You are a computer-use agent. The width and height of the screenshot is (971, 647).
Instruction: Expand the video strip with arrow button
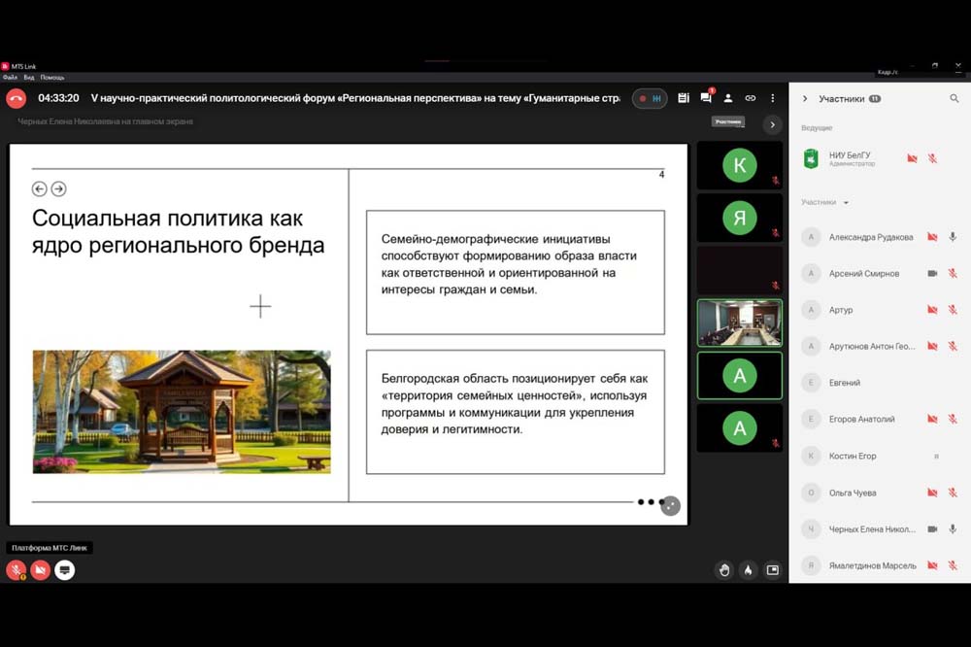(x=772, y=124)
